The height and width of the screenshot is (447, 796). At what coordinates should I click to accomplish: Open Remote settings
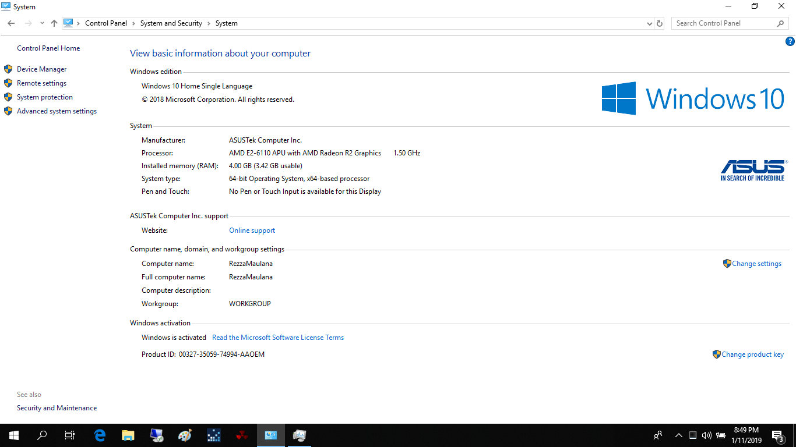pos(42,83)
